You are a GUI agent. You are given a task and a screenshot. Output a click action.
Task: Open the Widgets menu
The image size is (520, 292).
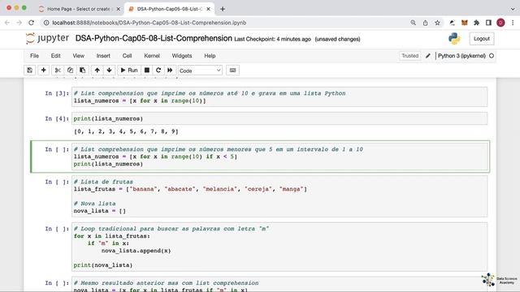click(x=182, y=56)
